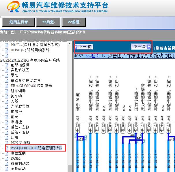Click 端子 30 阀 label

(x=78, y=102)
